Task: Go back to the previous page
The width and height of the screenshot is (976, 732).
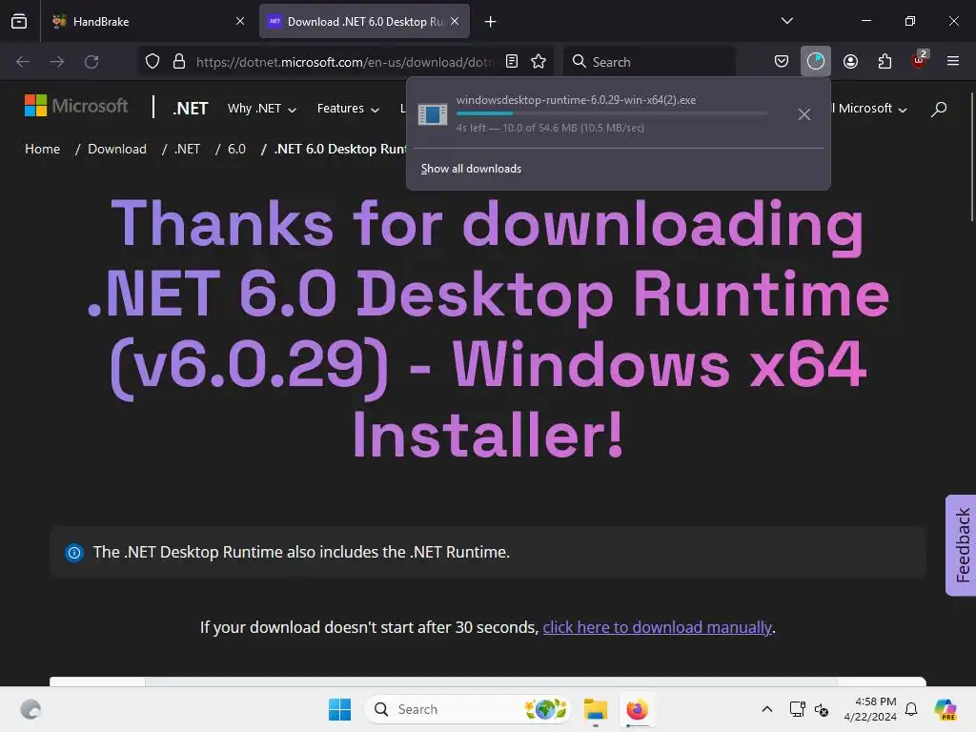Action: tap(23, 62)
